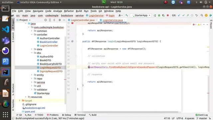Click gutter icon beside login method line

point(73,41)
